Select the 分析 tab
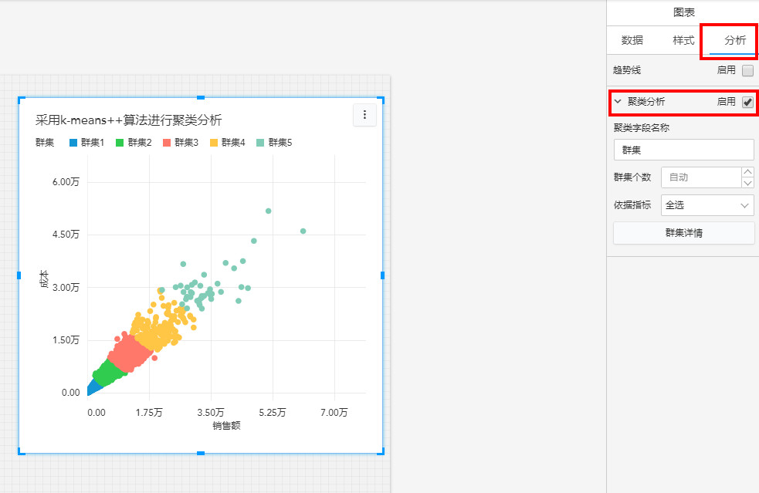This screenshot has width=759, height=493. (734, 40)
